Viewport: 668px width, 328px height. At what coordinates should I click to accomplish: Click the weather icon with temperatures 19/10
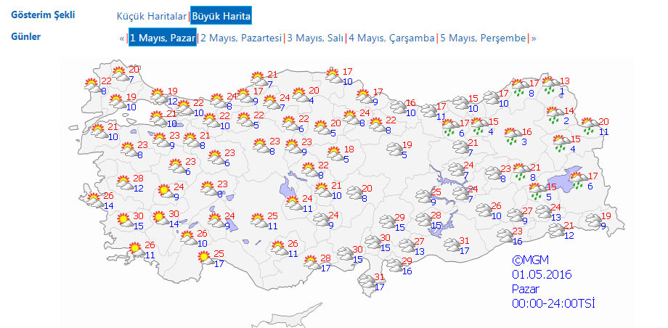118,102
